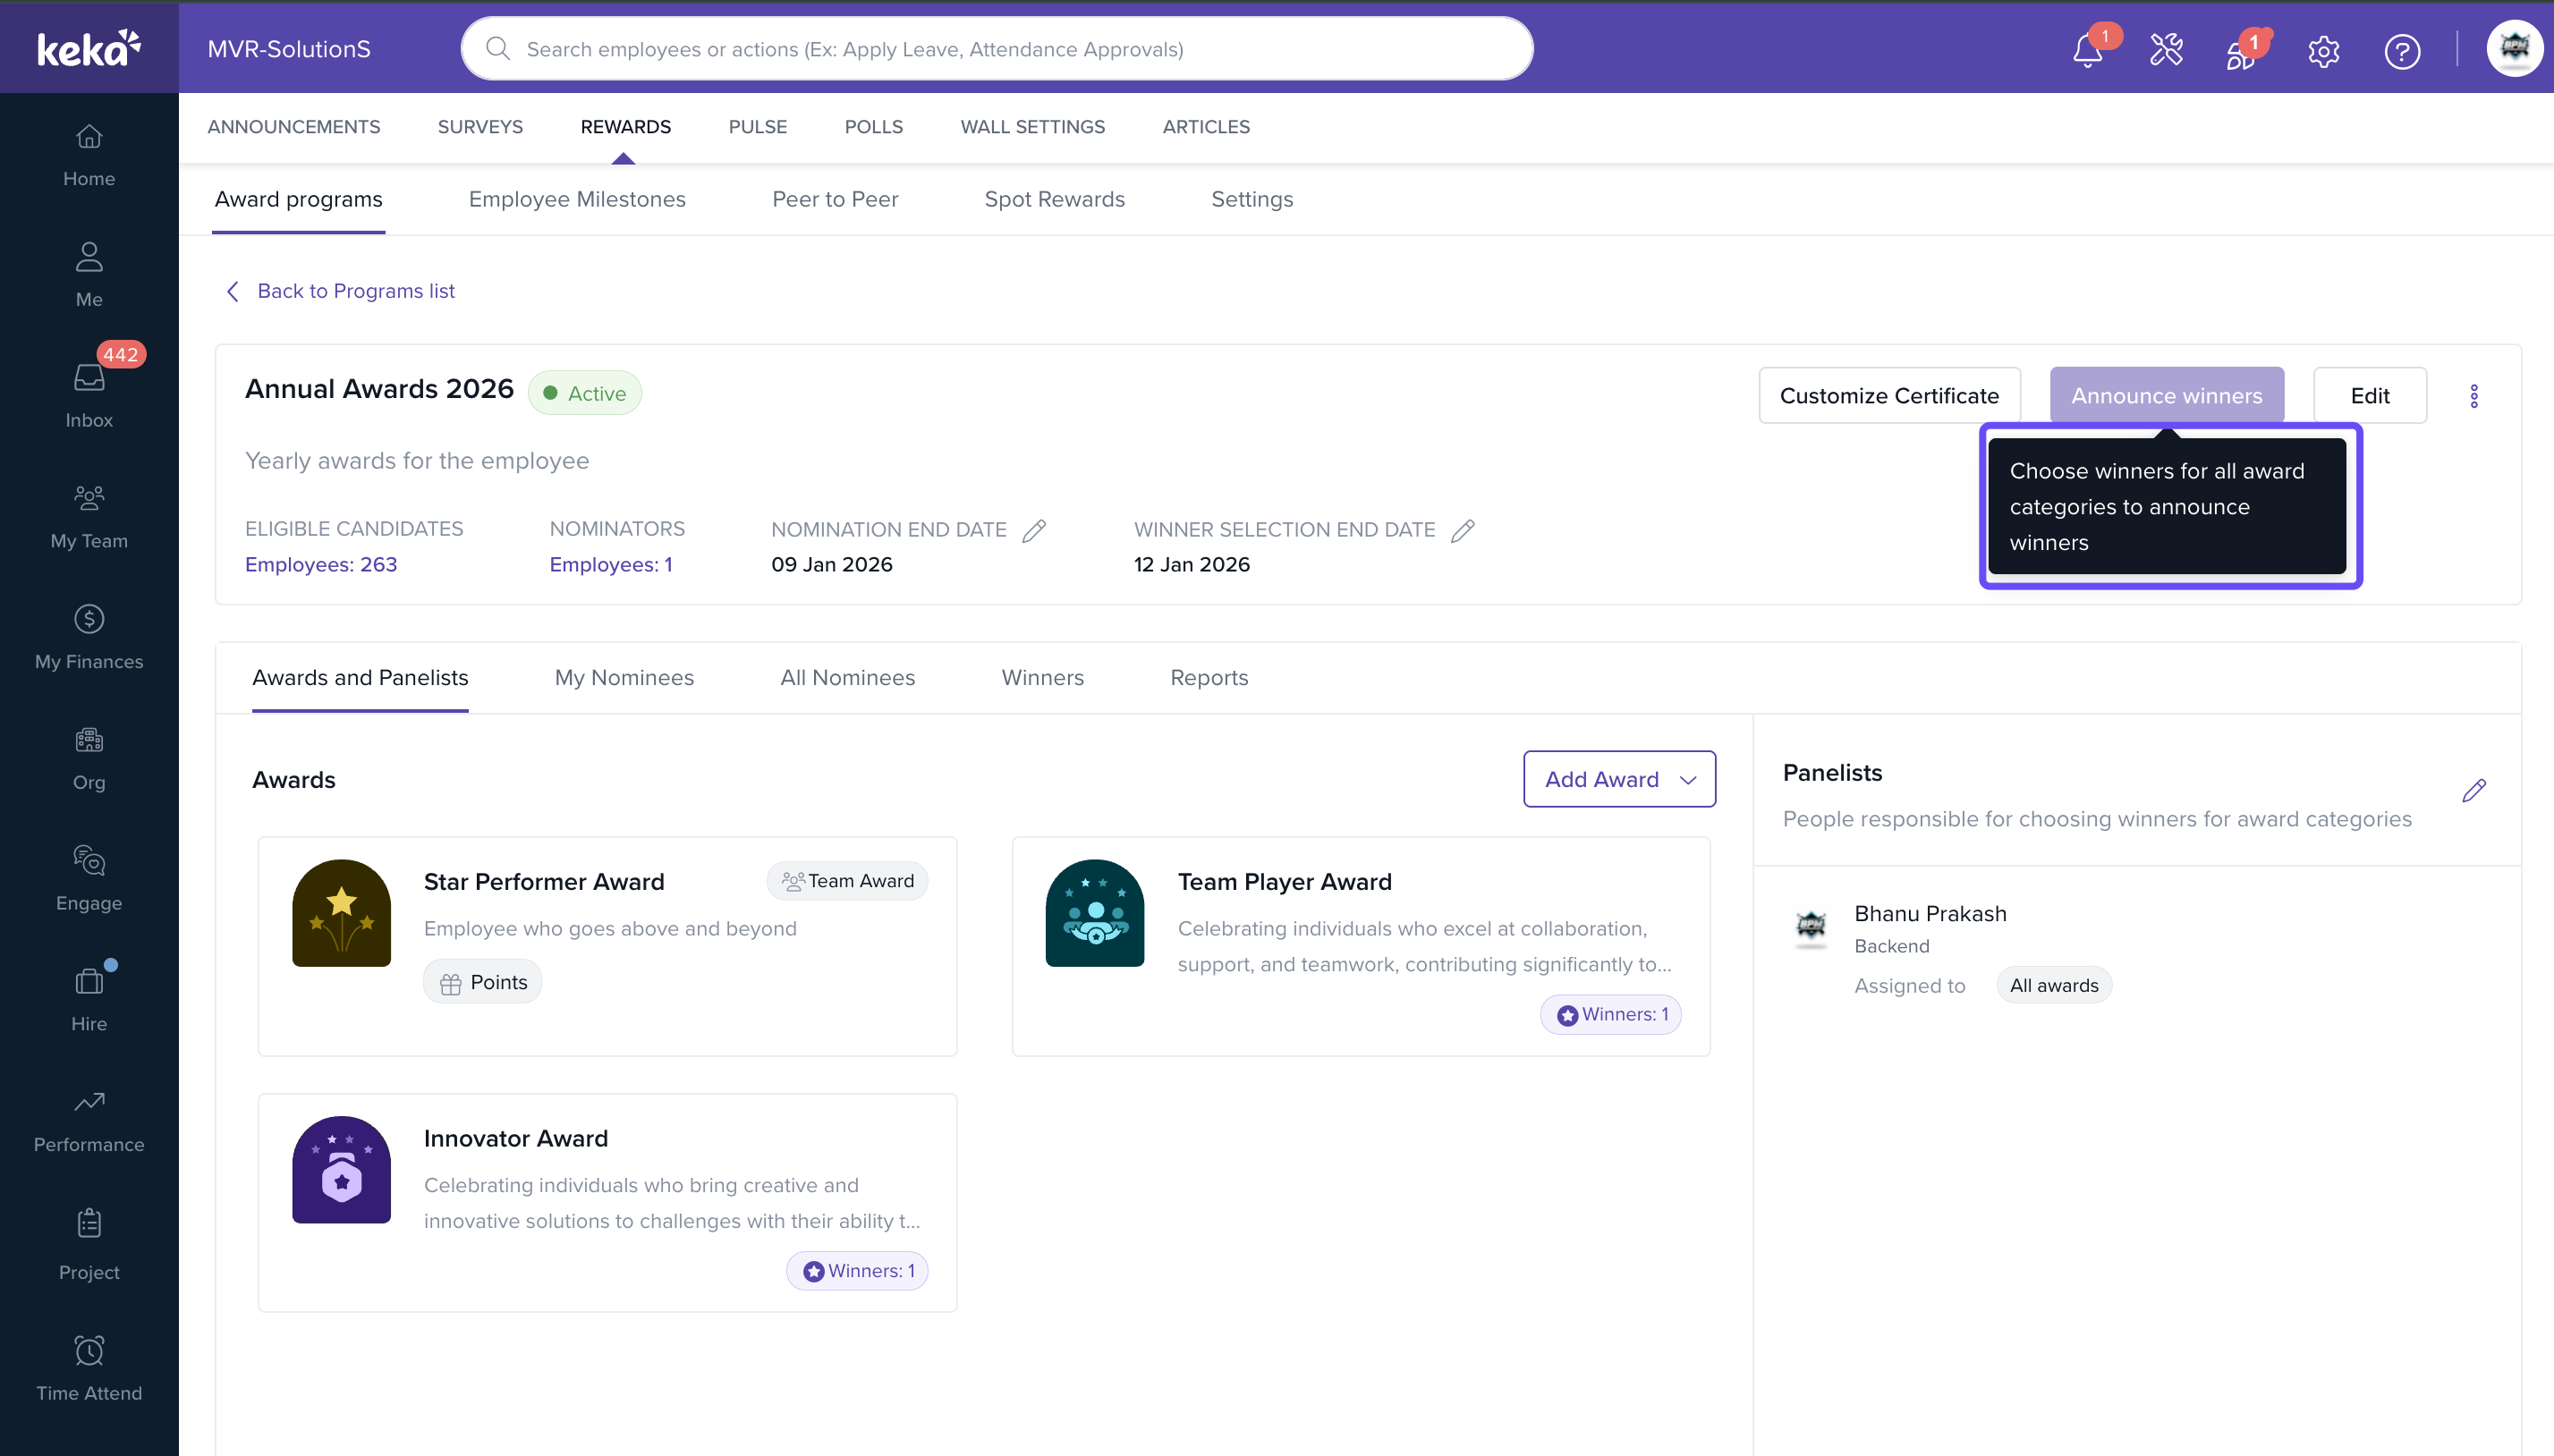2554x1456 pixels.
Task: Click the settings gear icon in header
Action: (2323, 51)
